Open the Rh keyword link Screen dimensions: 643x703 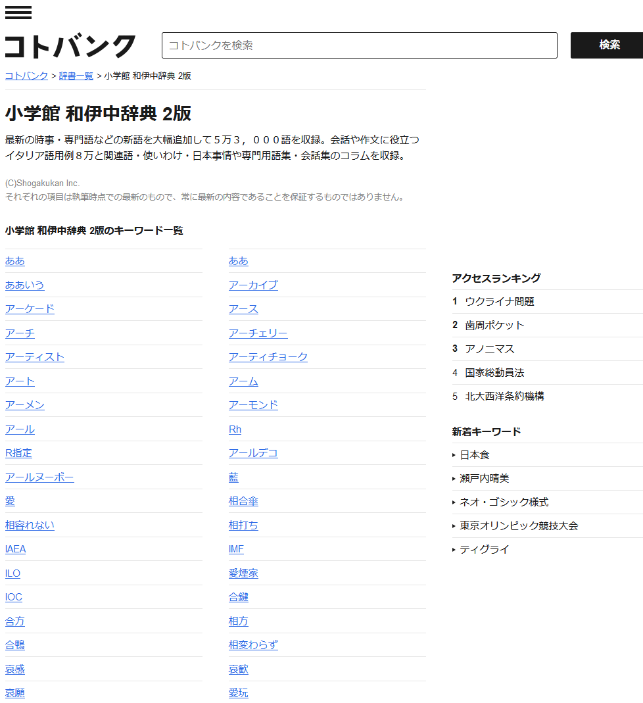pos(235,429)
